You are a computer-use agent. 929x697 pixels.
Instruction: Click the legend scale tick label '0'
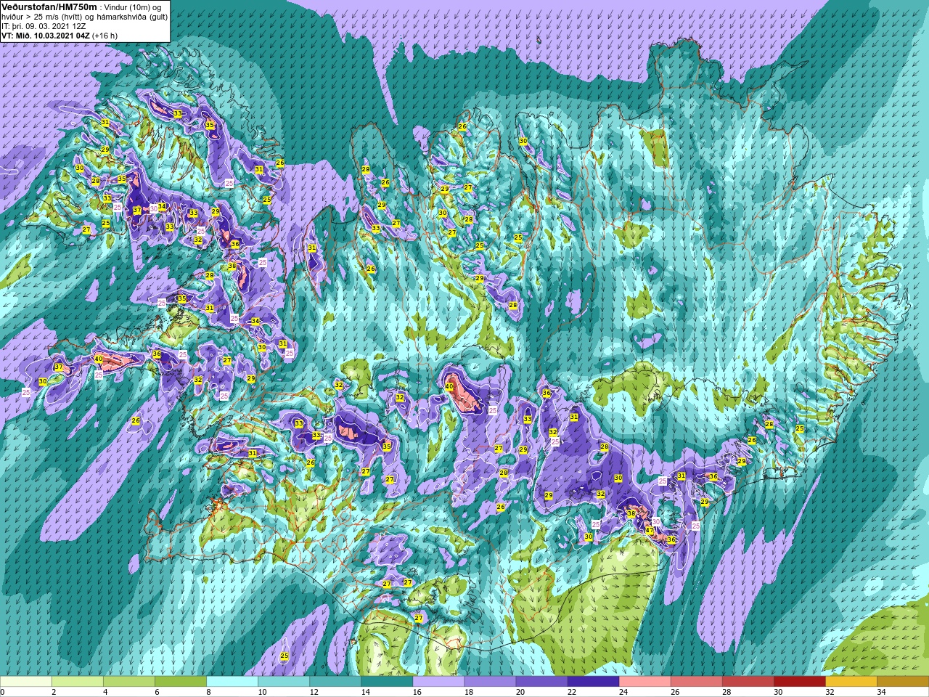pyautogui.click(x=3, y=692)
